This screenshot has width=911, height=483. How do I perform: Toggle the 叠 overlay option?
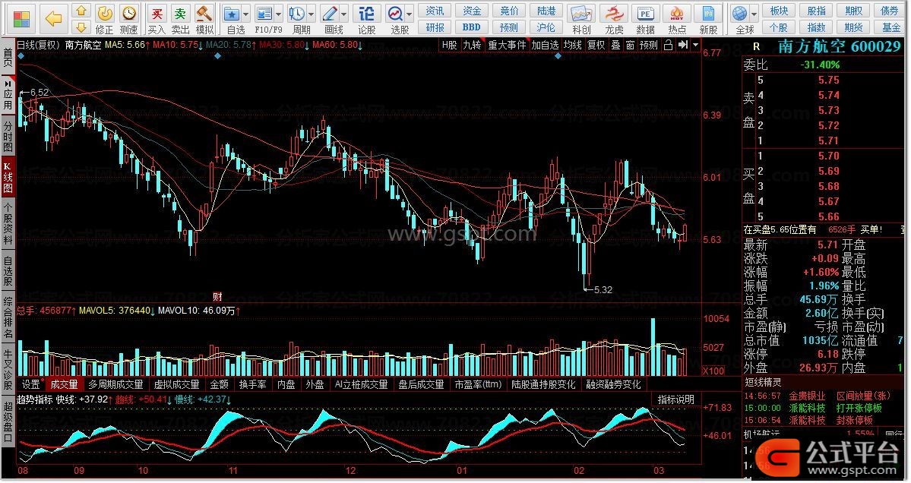(x=615, y=46)
